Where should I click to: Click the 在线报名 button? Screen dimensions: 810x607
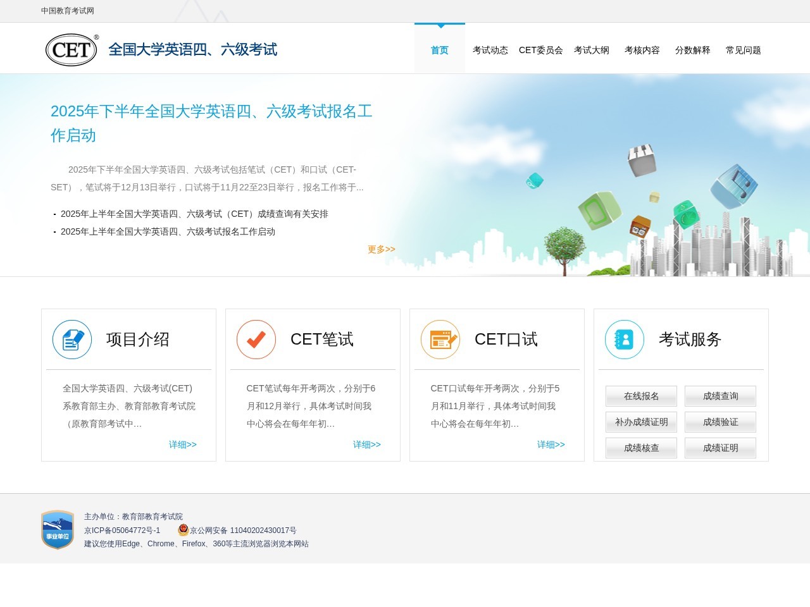[x=640, y=396]
